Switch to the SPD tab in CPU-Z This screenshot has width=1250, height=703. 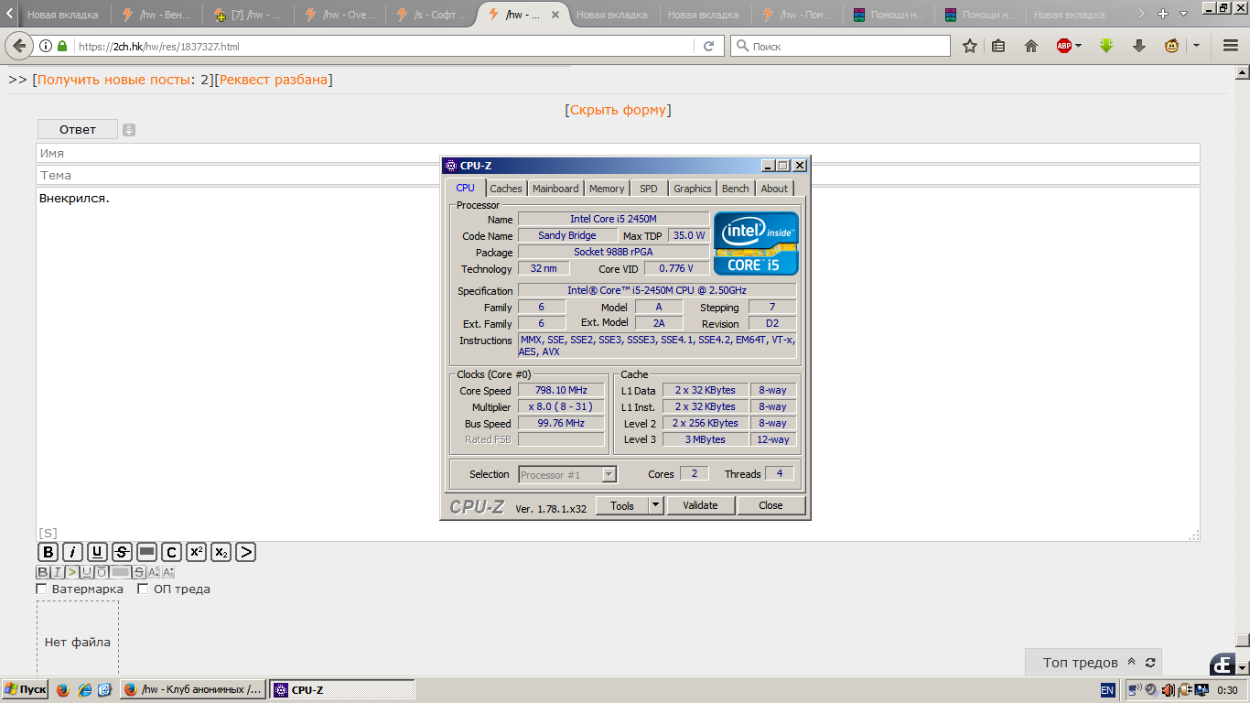[x=649, y=189]
